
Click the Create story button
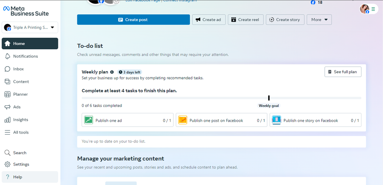click(285, 19)
